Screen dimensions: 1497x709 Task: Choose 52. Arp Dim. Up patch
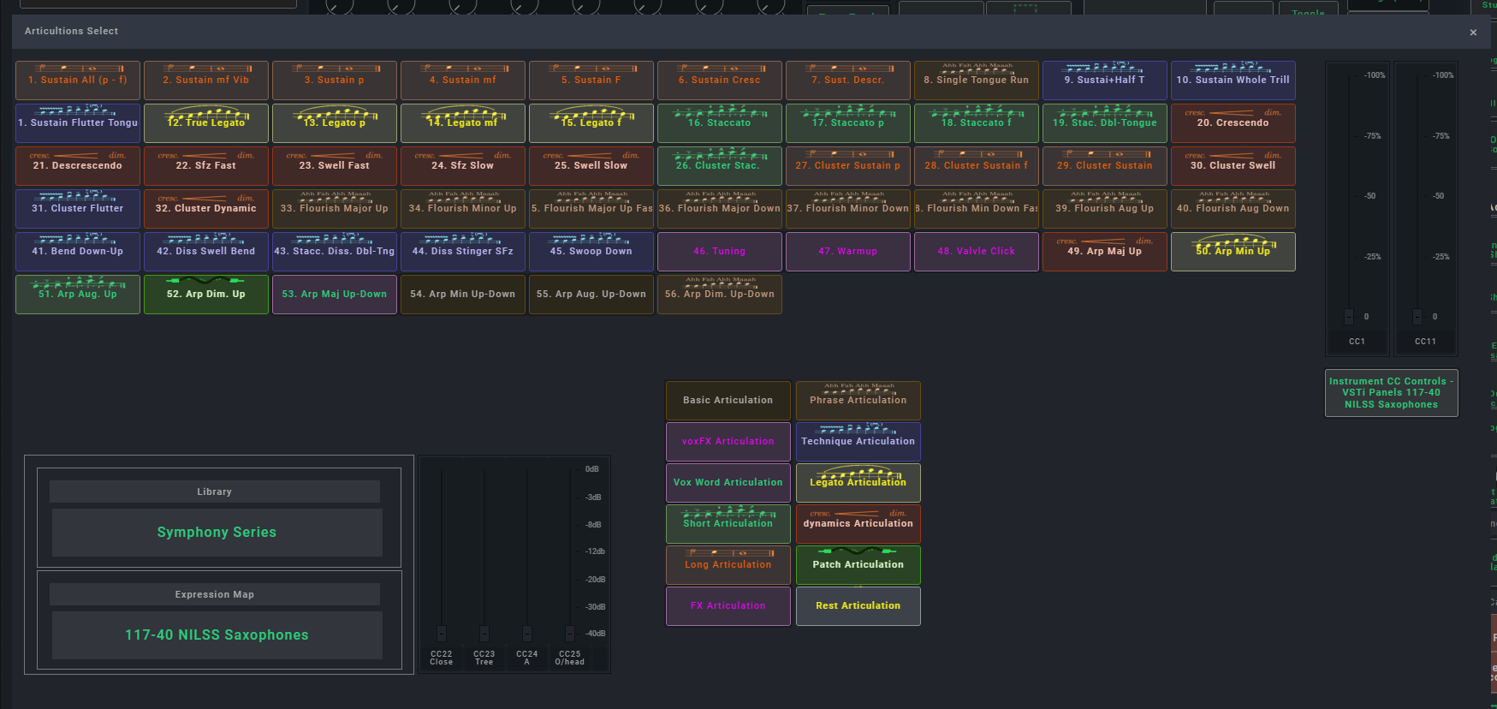pyautogui.click(x=206, y=295)
